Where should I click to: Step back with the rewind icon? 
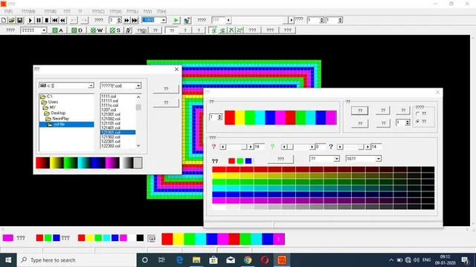(62, 20)
